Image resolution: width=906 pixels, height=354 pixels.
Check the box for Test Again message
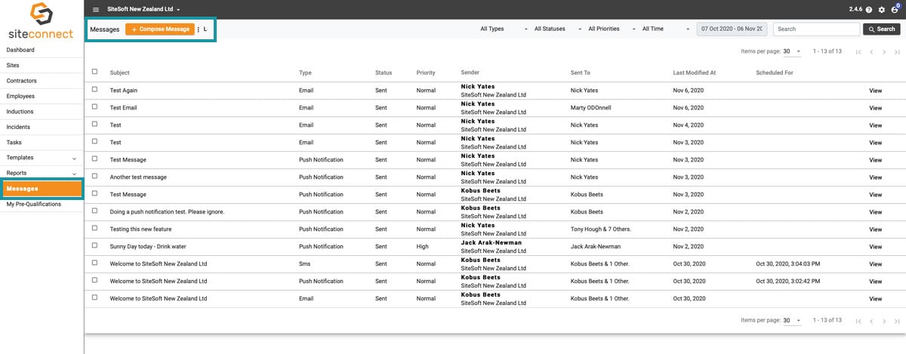click(x=94, y=89)
